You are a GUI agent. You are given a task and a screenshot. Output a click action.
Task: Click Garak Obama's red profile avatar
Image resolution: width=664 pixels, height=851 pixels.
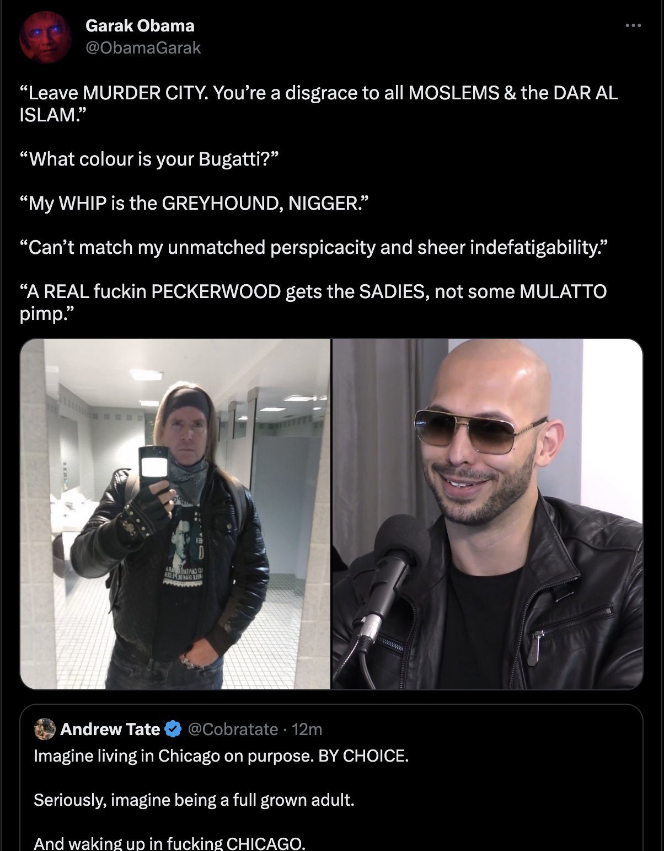tap(45, 37)
